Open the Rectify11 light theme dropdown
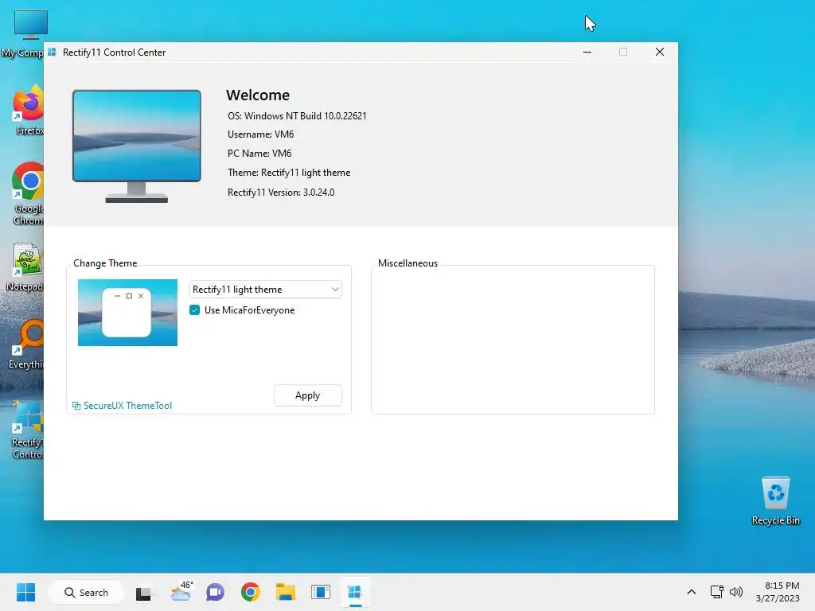This screenshot has width=815, height=611. click(x=266, y=290)
